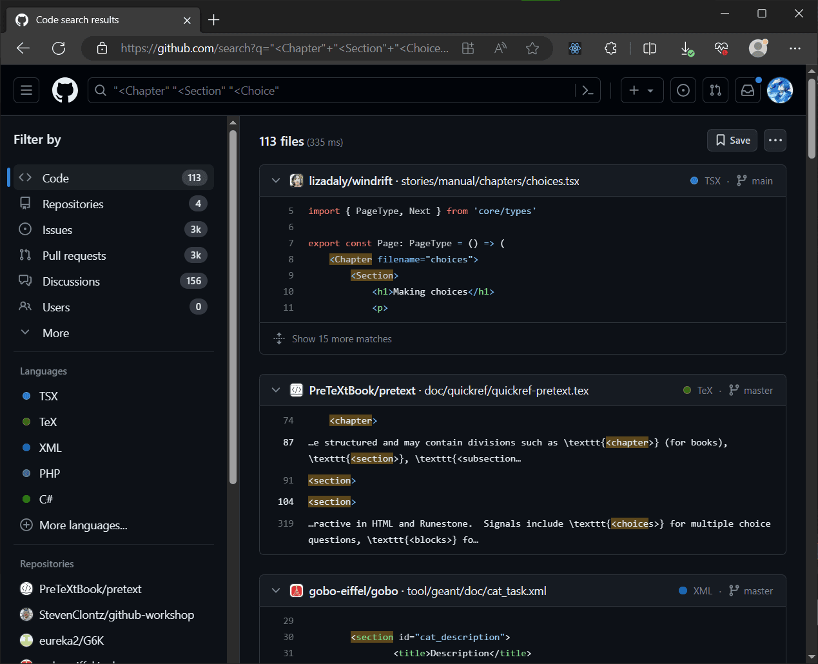The image size is (818, 664).
Task: Add page to favorites star
Action: (x=532, y=48)
